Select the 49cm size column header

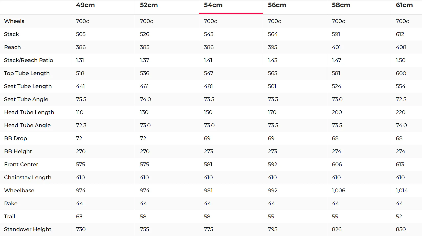pyautogui.click(x=85, y=5)
